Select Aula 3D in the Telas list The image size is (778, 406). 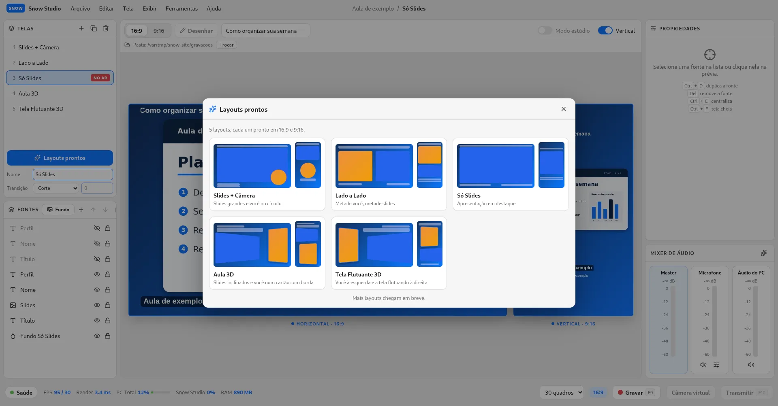tap(60, 94)
